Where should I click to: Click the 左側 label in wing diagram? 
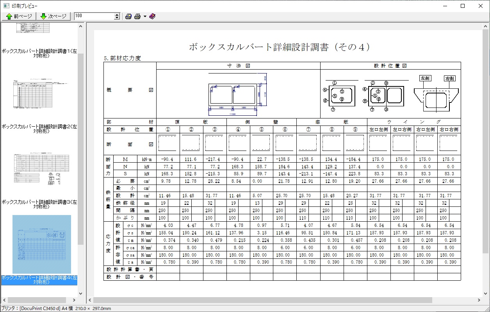[x=425, y=78]
